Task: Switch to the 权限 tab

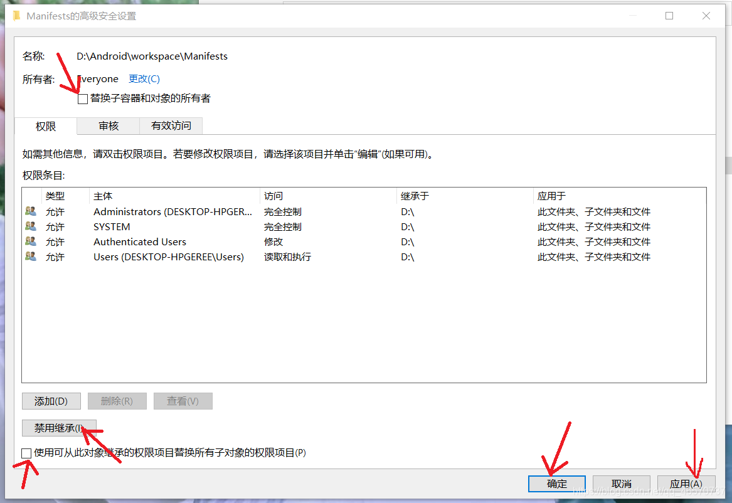Action: click(46, 126)
